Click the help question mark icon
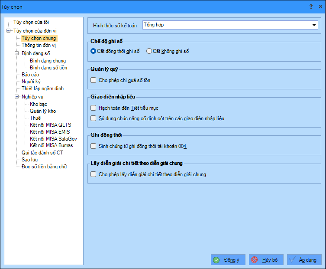326x269 pixels. pyautogui.click(x=311, y=7)
